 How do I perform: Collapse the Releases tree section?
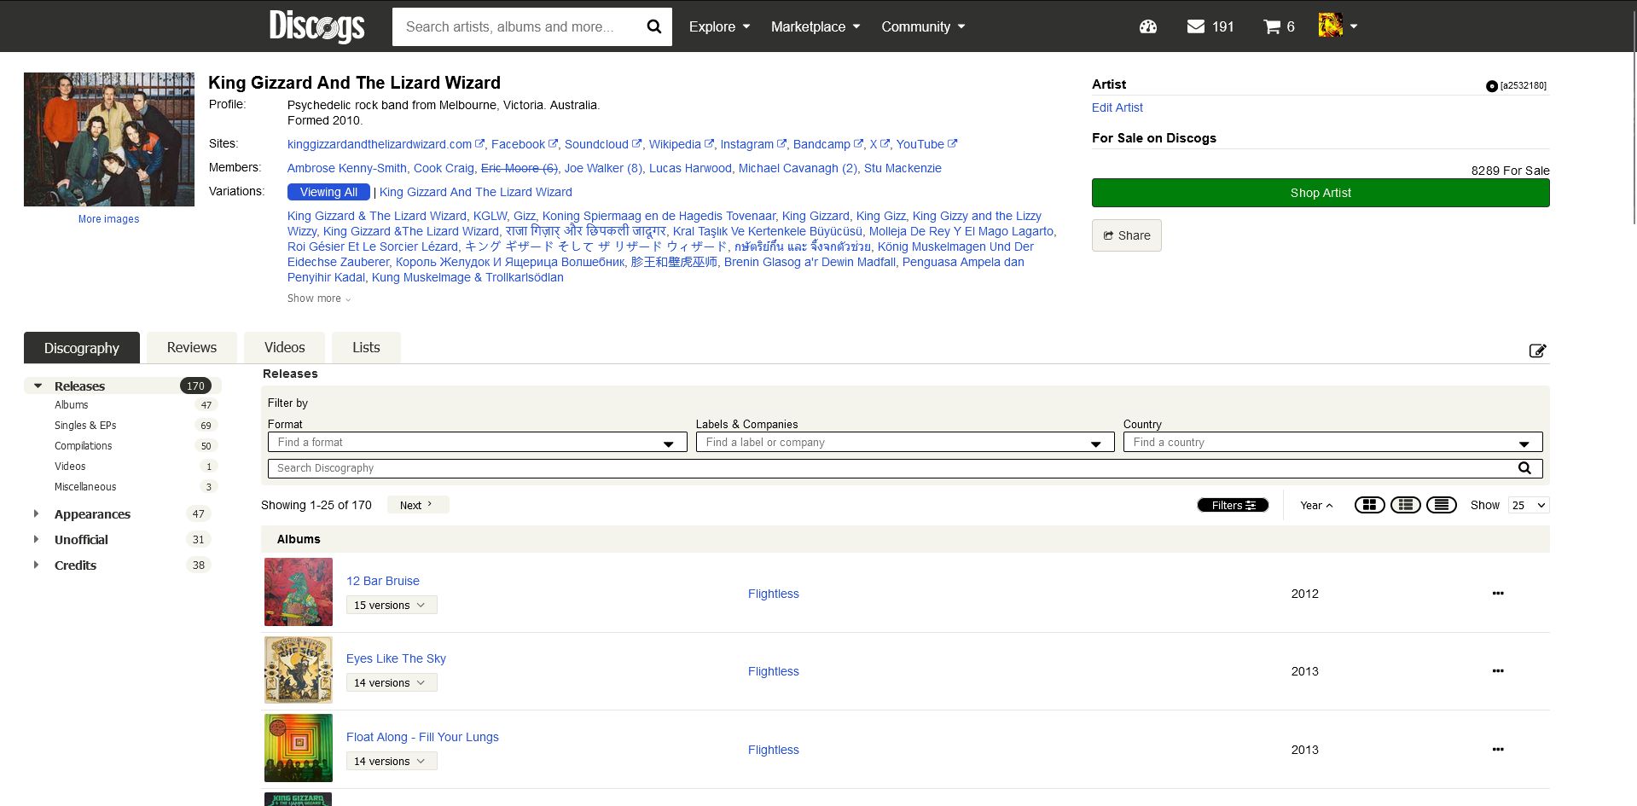[x=38, y=386]
